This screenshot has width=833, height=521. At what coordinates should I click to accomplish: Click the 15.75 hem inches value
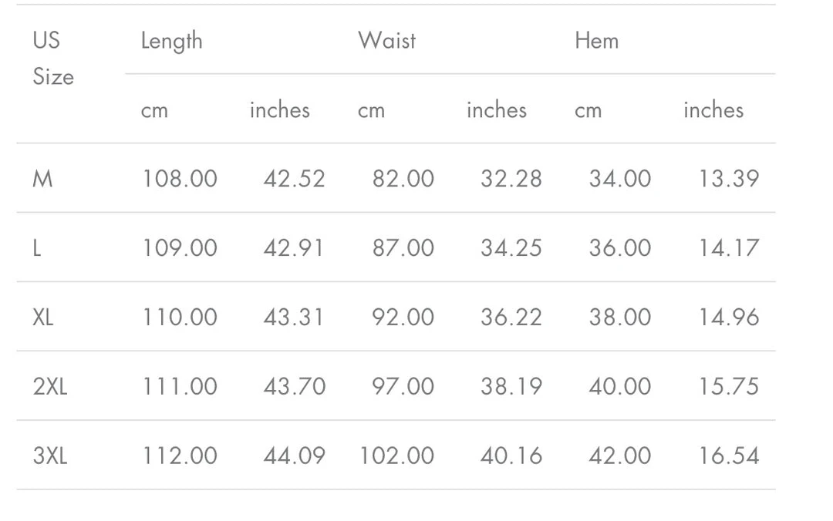[x=728, y=386]
